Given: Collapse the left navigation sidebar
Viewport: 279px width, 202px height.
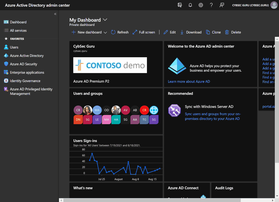Looking at the screenshot, I should tap(55, 14).
